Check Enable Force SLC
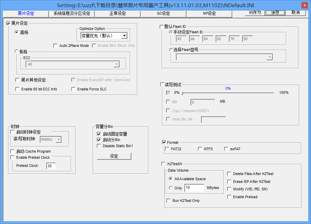The image size is (311, 224). click(x=73, y=89)
